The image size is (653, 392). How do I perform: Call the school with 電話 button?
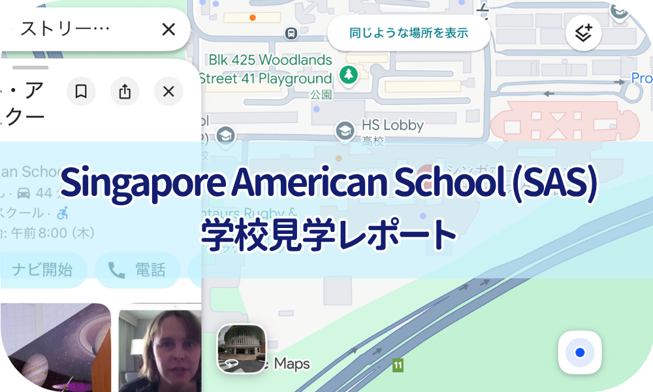137,270
